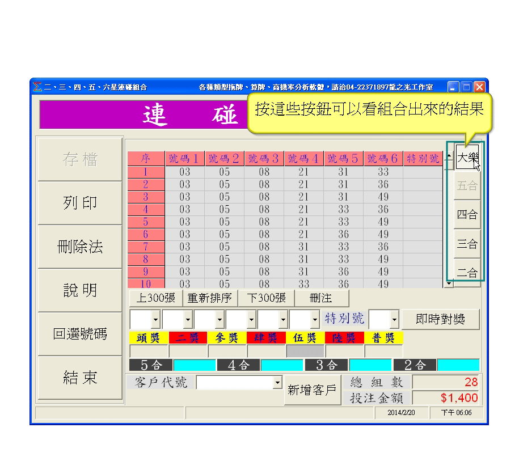Click the cyan field next to 2合
Screen dimensions: 519x453
(458, 365)
